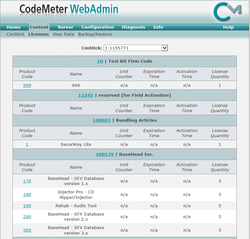This screenshot has width=250, height=239.
Task: Open the Info menu
Action: [x=158, y=27]
